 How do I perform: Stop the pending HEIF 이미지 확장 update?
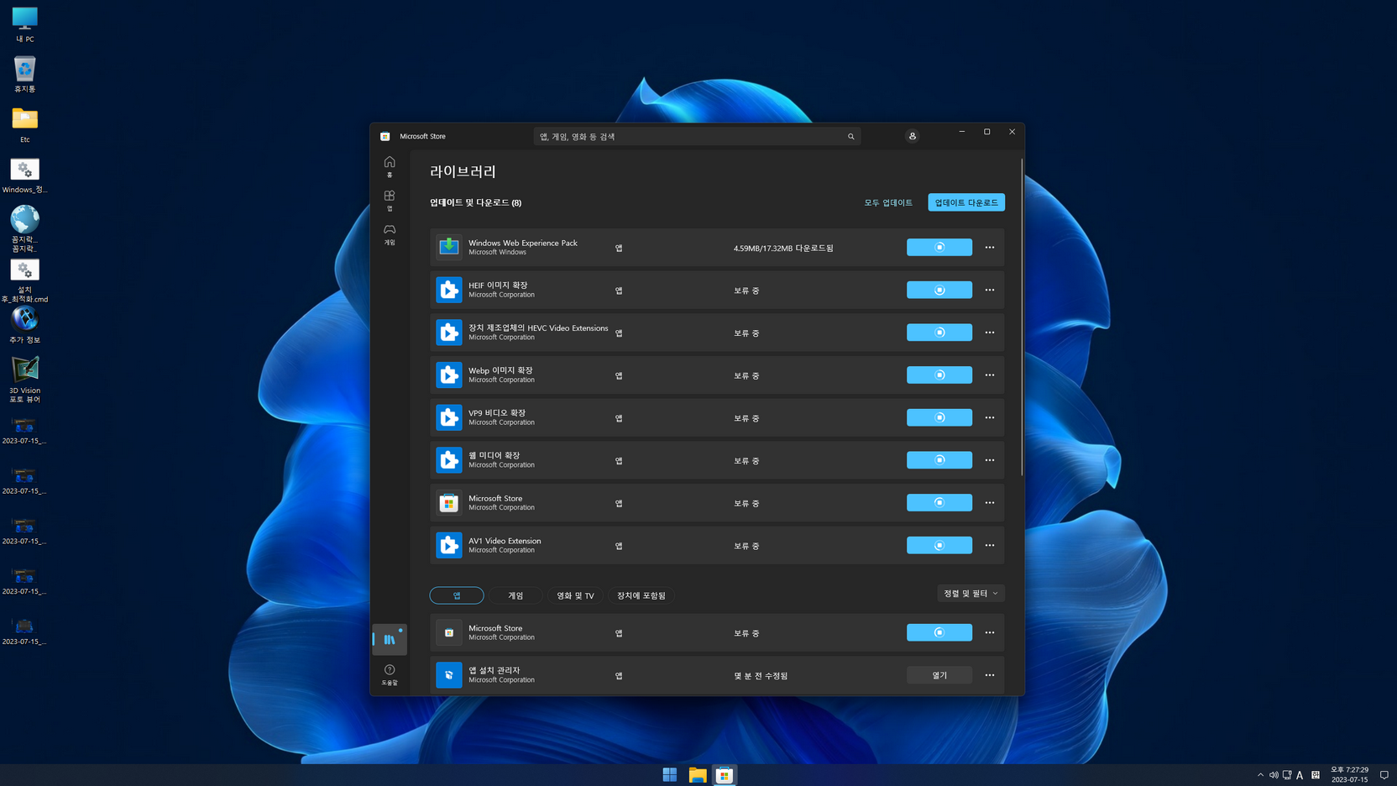click(x=939, y=290)
